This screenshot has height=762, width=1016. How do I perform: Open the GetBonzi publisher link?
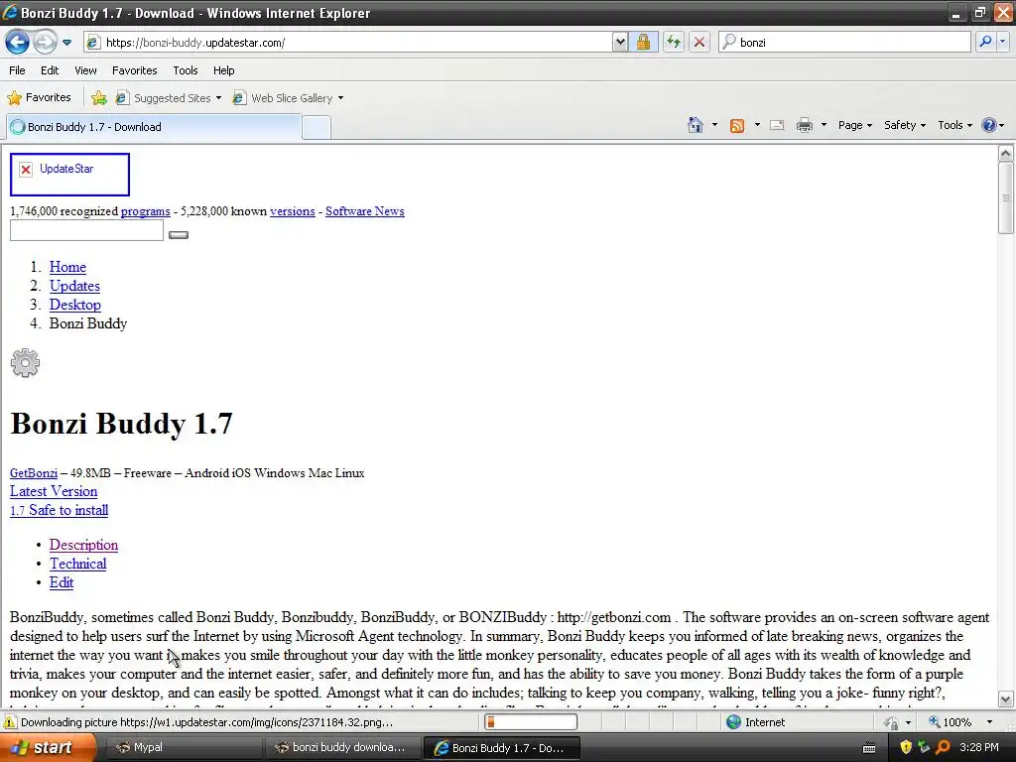(34, 473)
